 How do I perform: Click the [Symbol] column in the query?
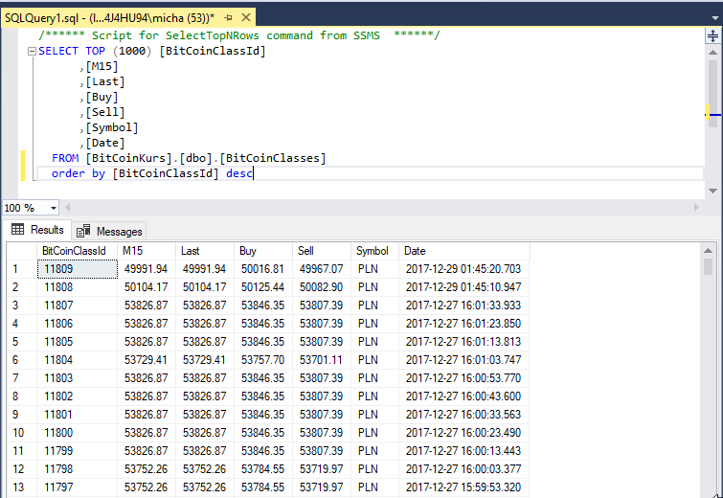point(112,127)
